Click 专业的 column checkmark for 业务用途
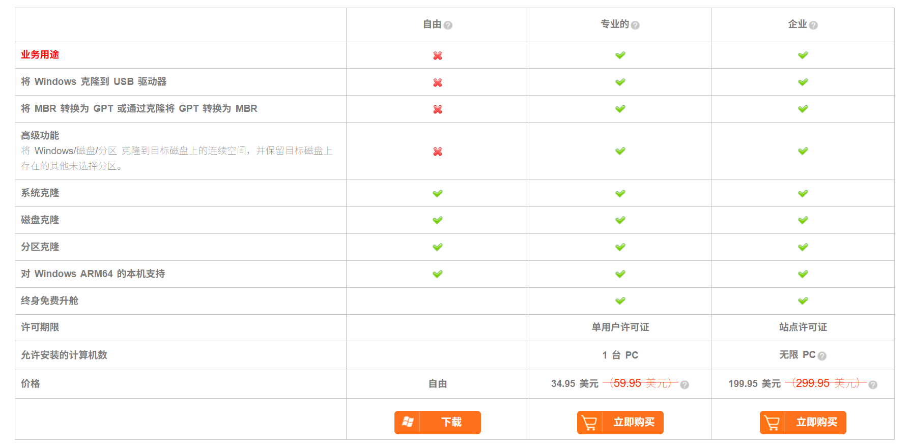The height and width of the screenshot is (448, 911). point(620,55)
